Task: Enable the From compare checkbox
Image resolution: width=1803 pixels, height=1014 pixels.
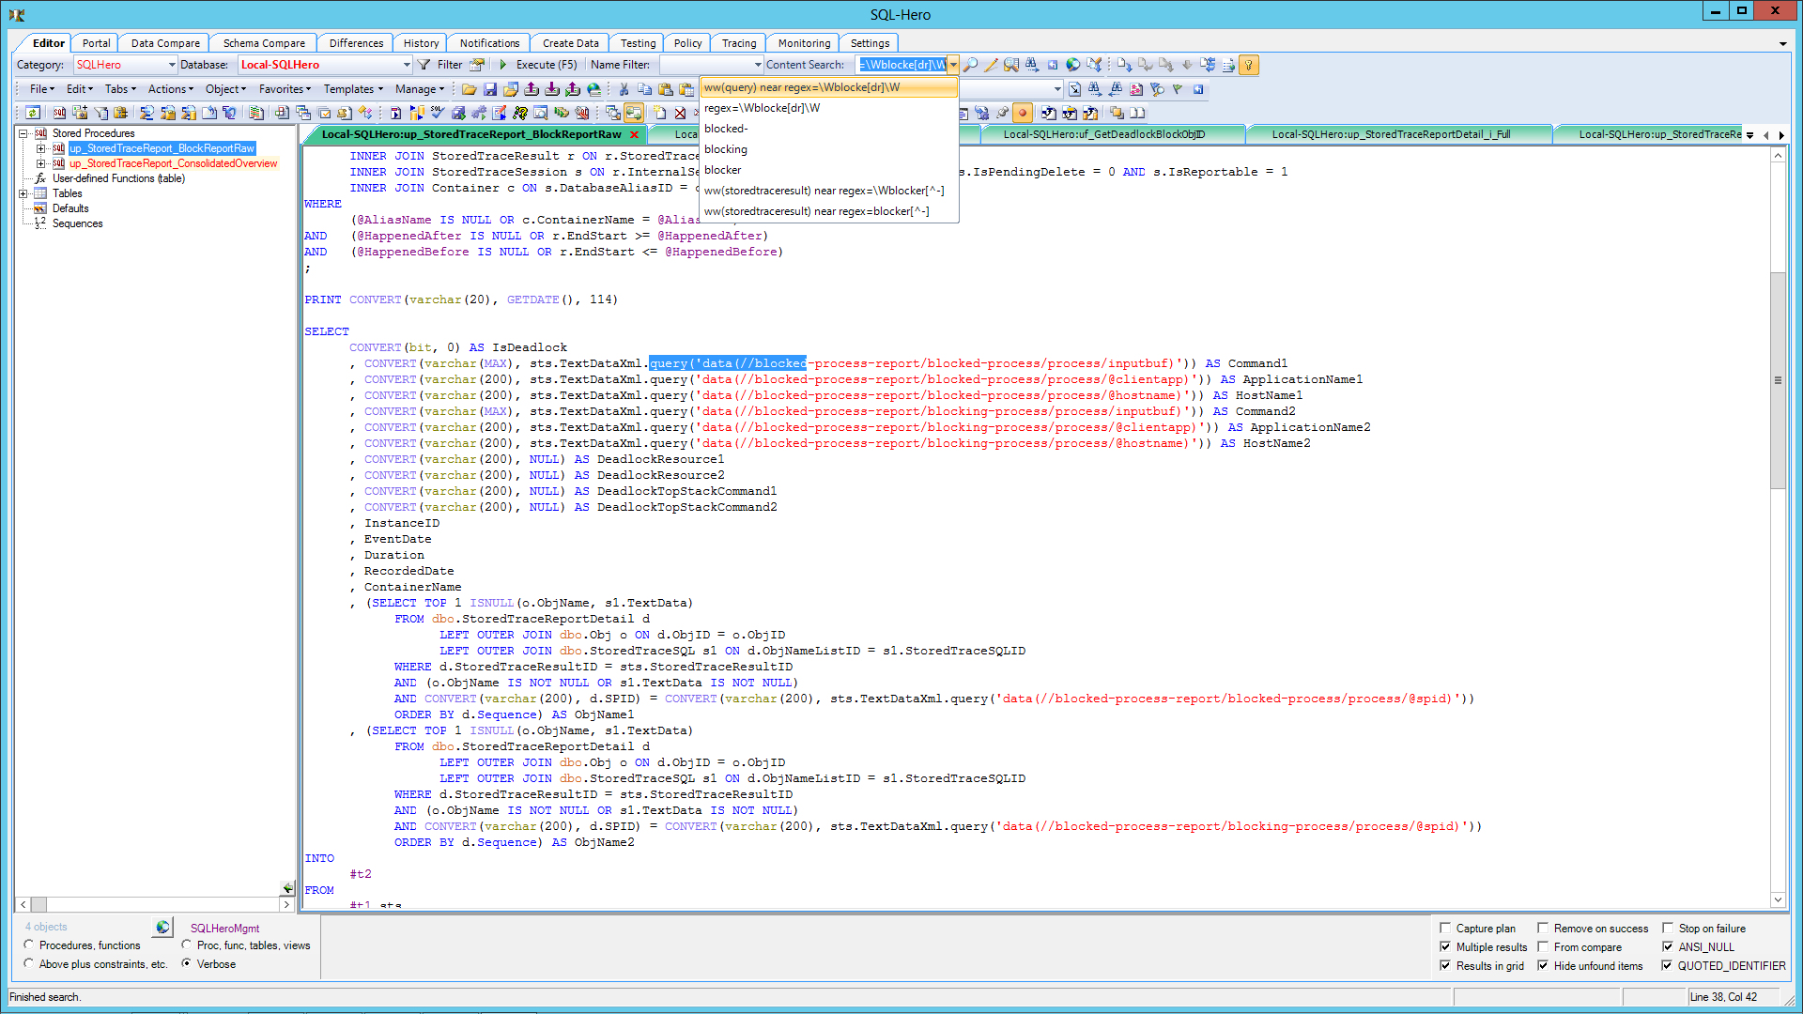Action: 1542,946
